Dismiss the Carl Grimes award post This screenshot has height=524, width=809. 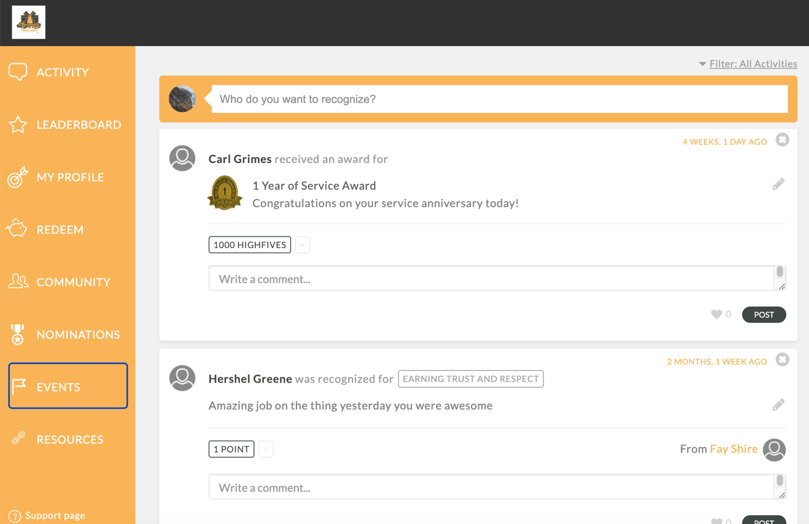782,140
